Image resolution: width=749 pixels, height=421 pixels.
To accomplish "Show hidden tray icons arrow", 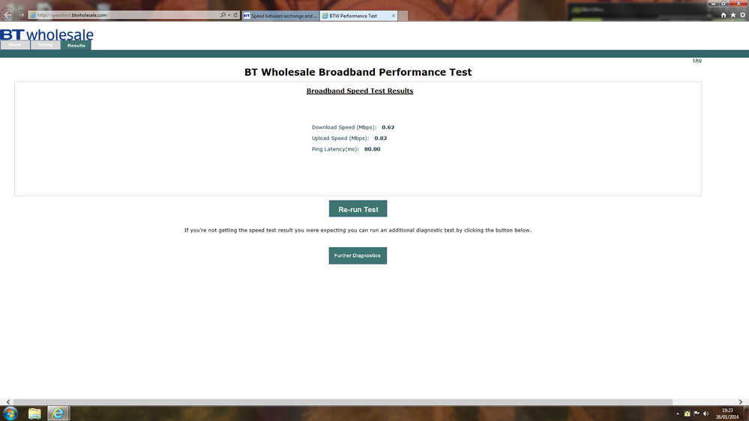I will 677,414.
